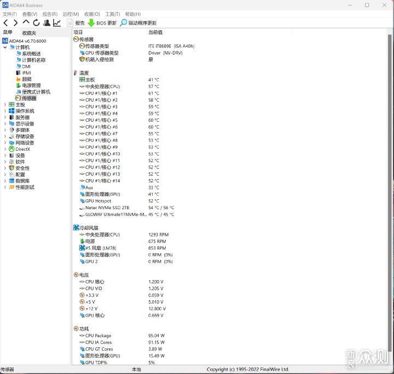
Task: Click the 温度 thermometer section icon
Action: click(x=76, y=73)
